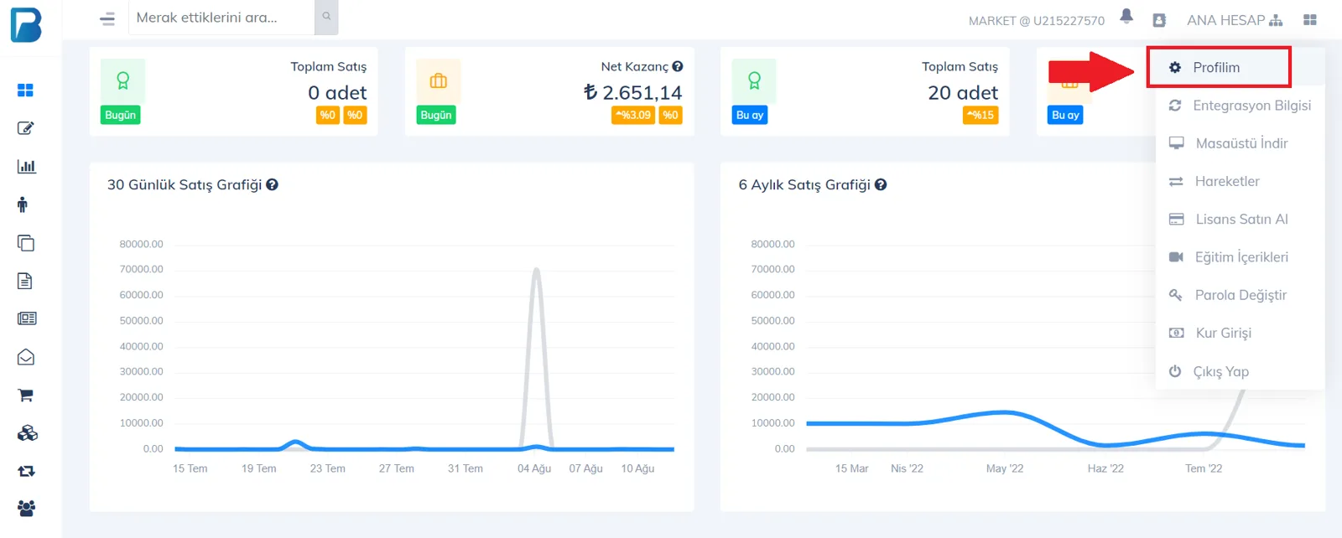1342x538 pixels.
Task: Select Hareketler menu item
Action: 1241,181
